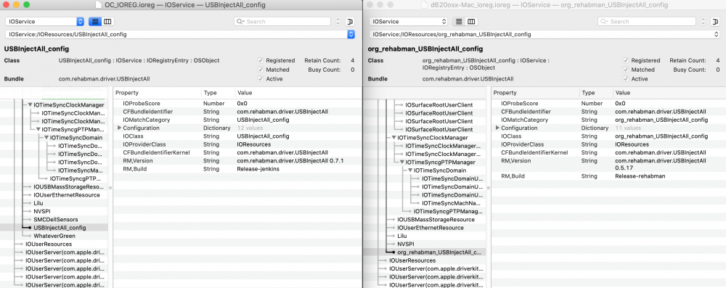Select IOTimeSyncgPTPManag... leaf in right tree
The width and height of the screenshot is (726, 288).
[448, 211]
